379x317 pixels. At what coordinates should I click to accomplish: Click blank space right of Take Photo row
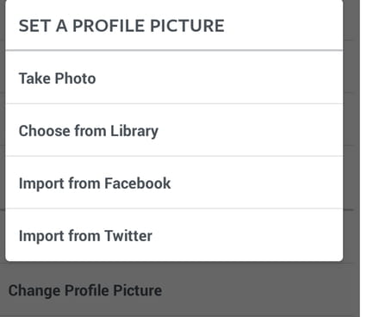(x=218, y=78)
